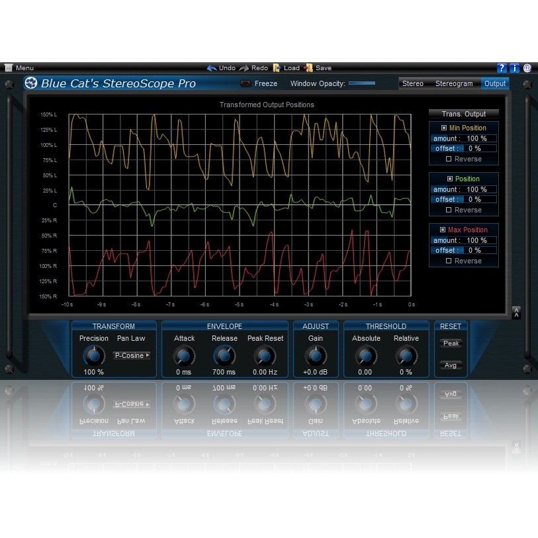
Task: Click the @ contact icon
Action: coord(527,67)
